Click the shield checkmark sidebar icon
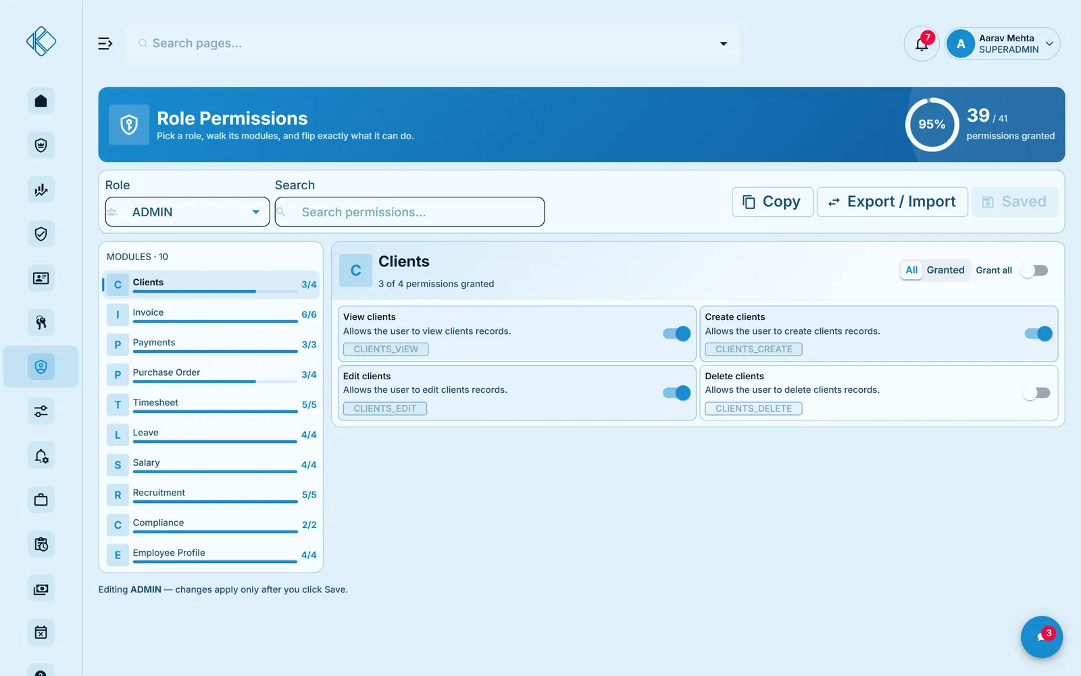The width and height of the screenshot is (1081, 676). 41,234
